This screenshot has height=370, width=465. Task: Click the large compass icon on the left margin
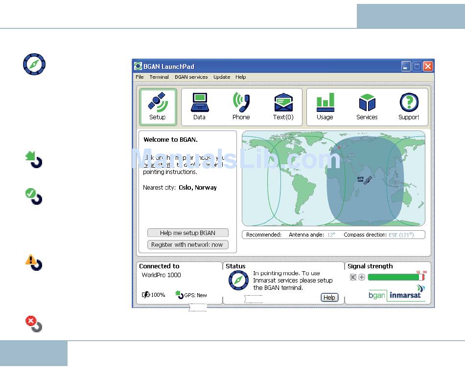[34, 65]
